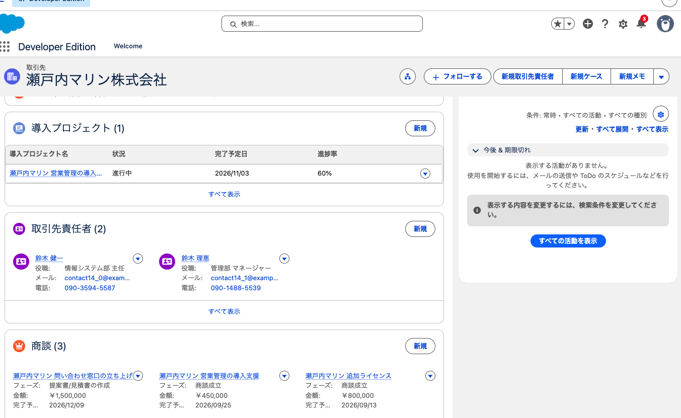Open the App Launcher dots grid
This screenshot has height=418, width=681.
(x=5, y=47)
